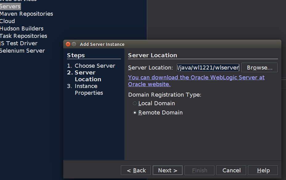Click the 'Server Location:' field label

(x=150, y=68)
